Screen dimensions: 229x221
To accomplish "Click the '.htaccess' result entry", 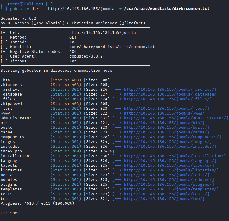I will click(x=11, y=85).
